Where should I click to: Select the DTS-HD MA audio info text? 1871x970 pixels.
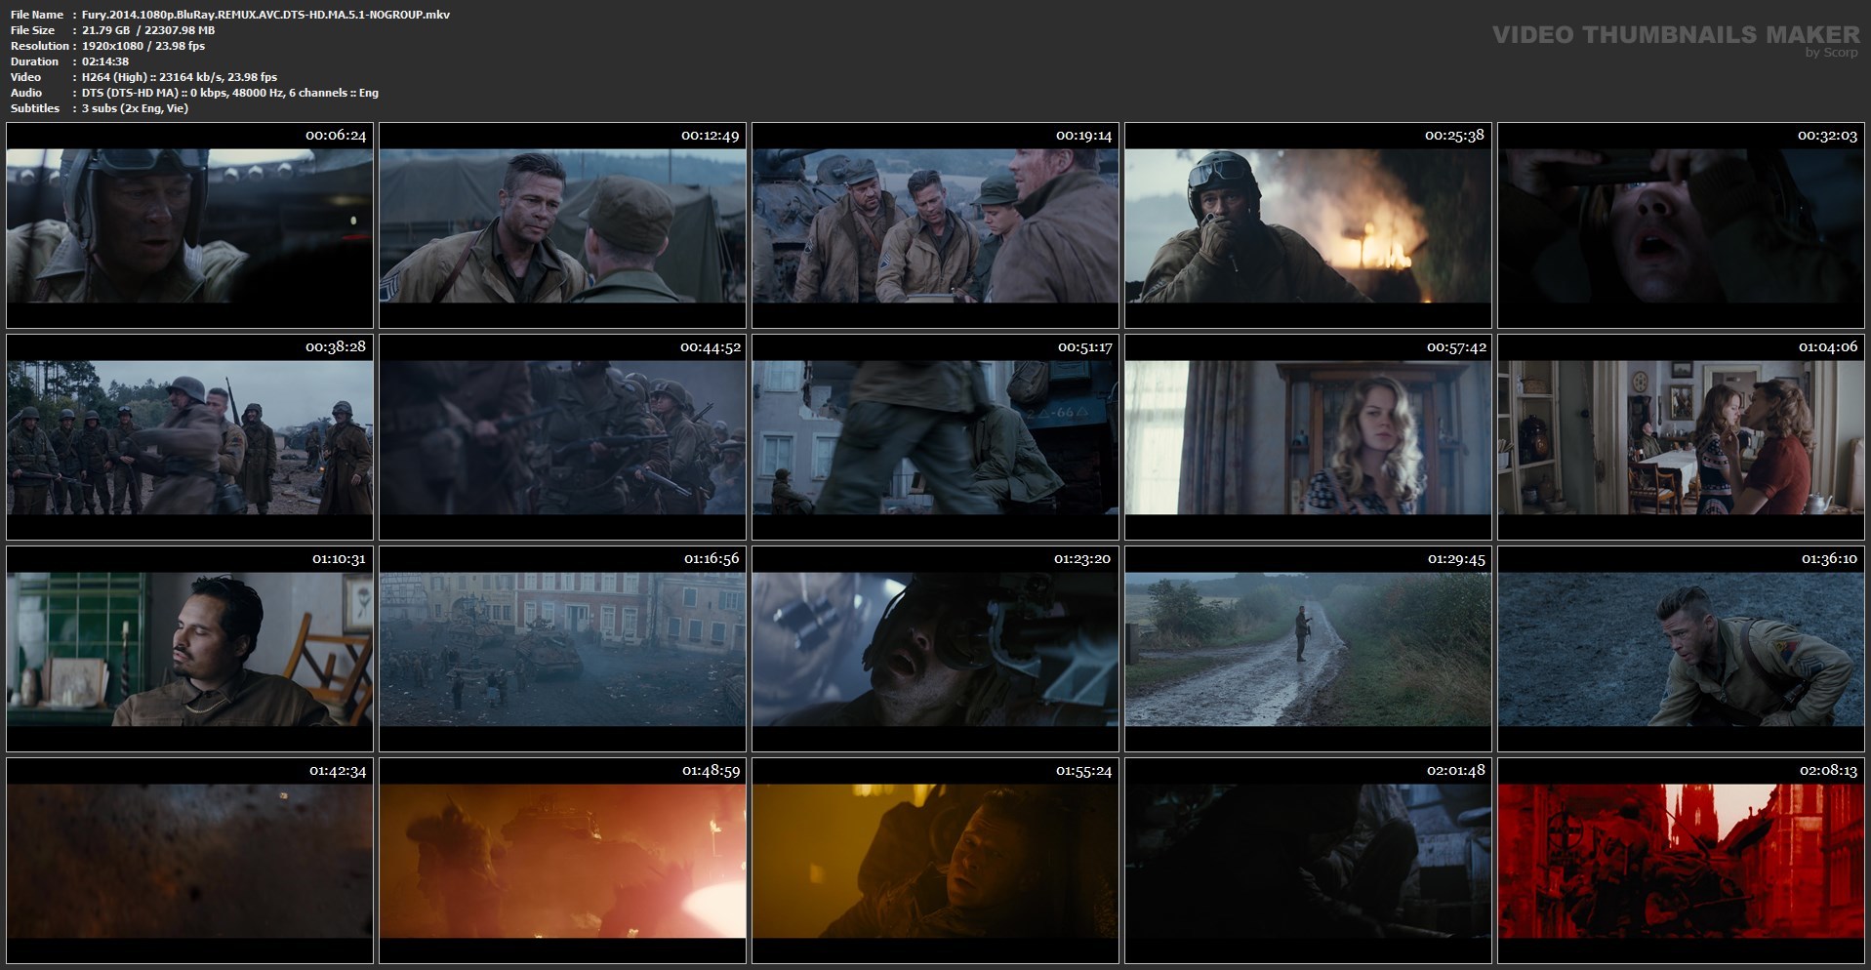(230, 93)
